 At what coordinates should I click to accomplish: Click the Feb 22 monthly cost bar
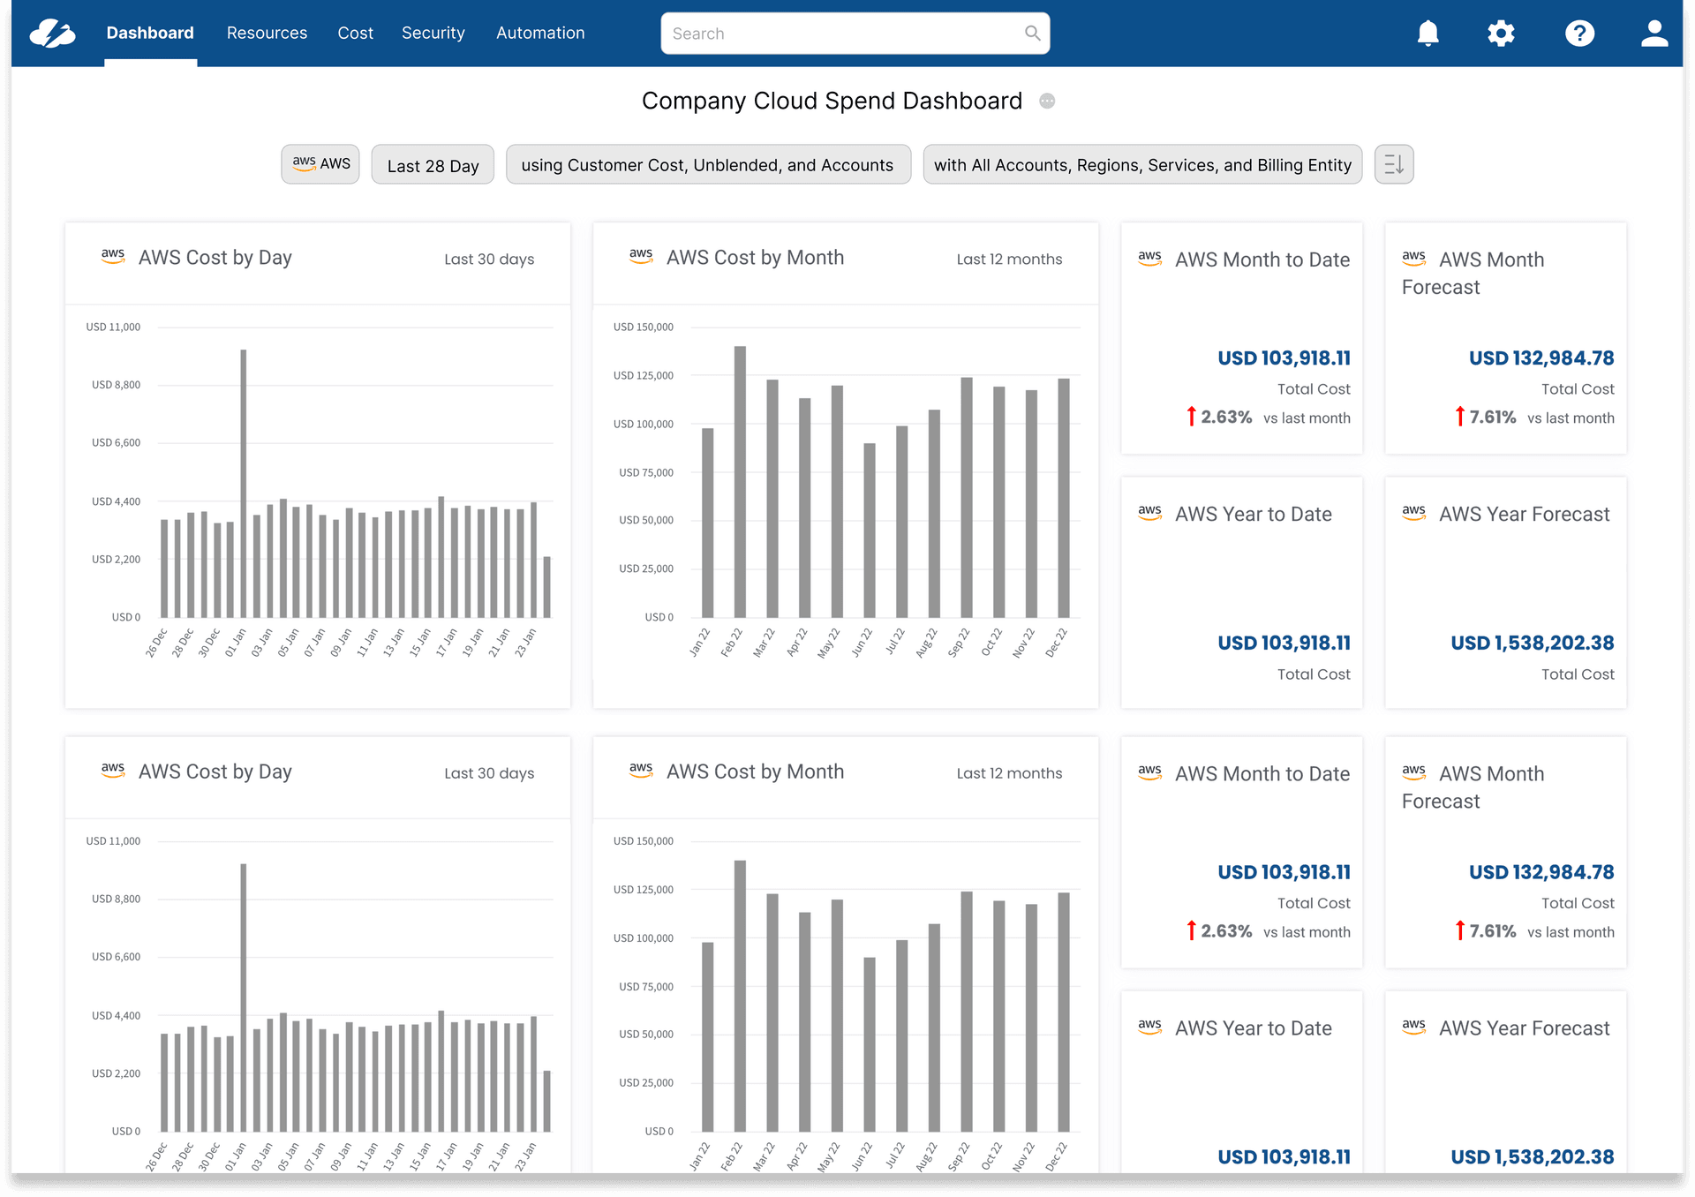tap(740, 482)
